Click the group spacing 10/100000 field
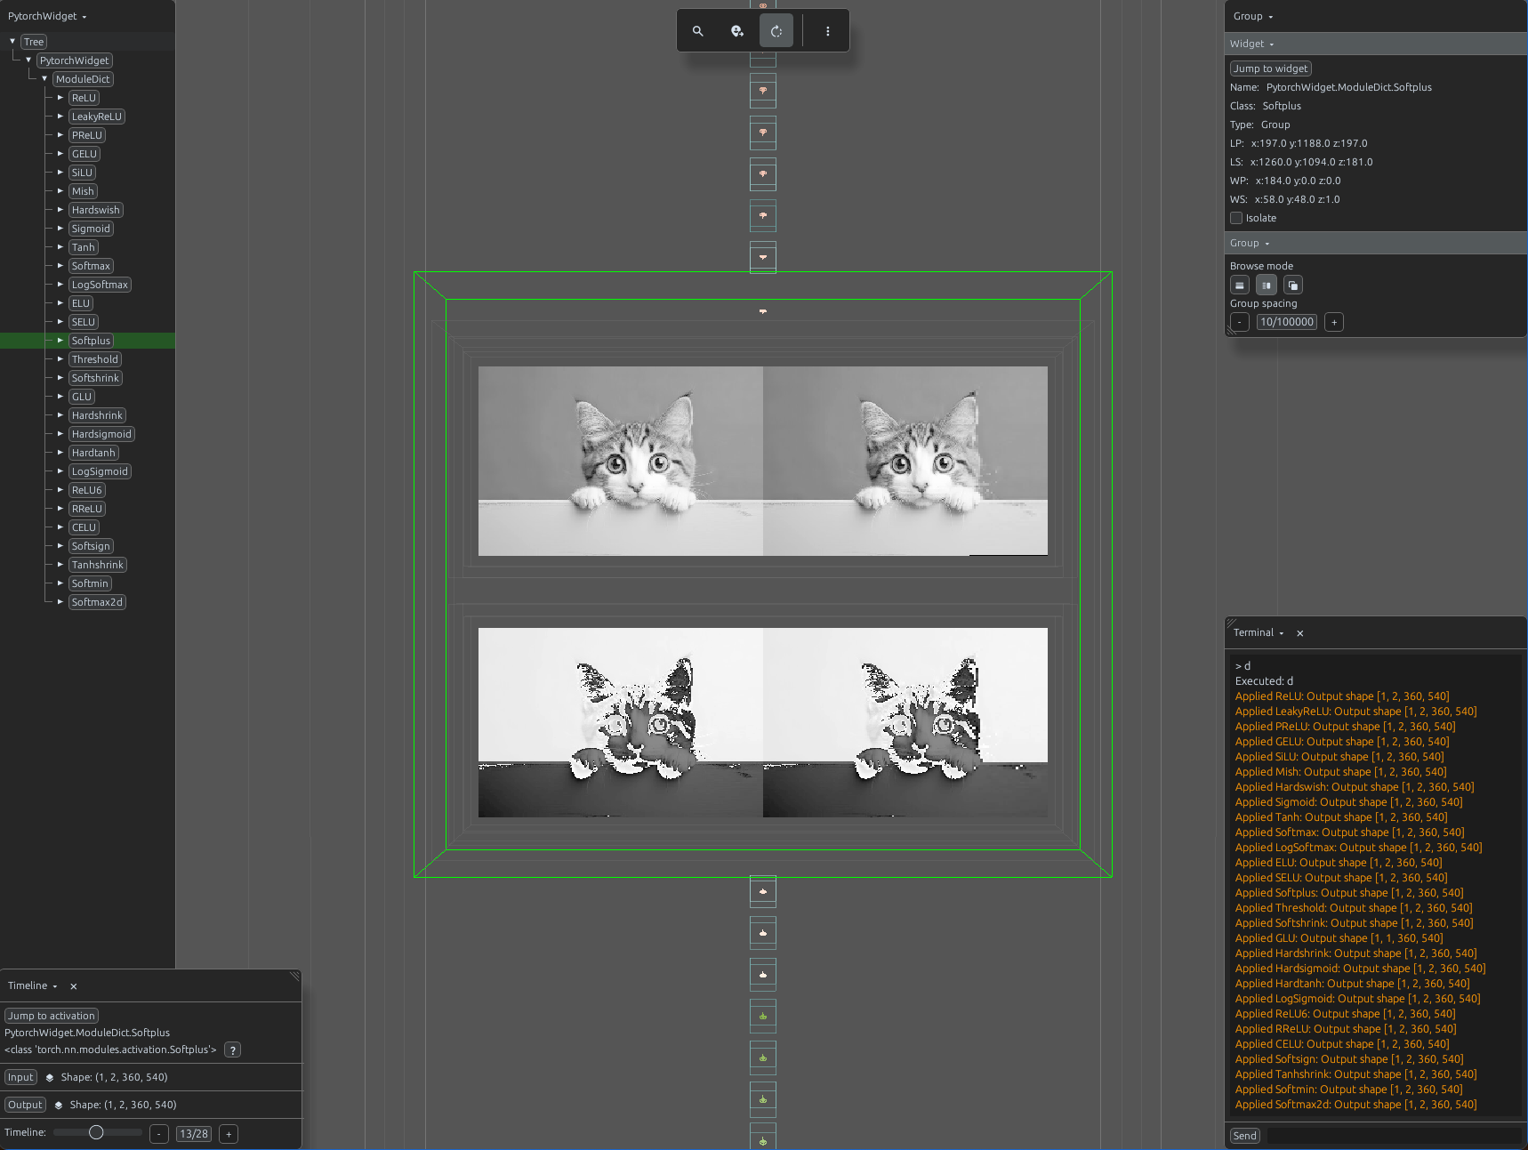Screen dimensions: 1528x1150 [x=1287, y=322]
